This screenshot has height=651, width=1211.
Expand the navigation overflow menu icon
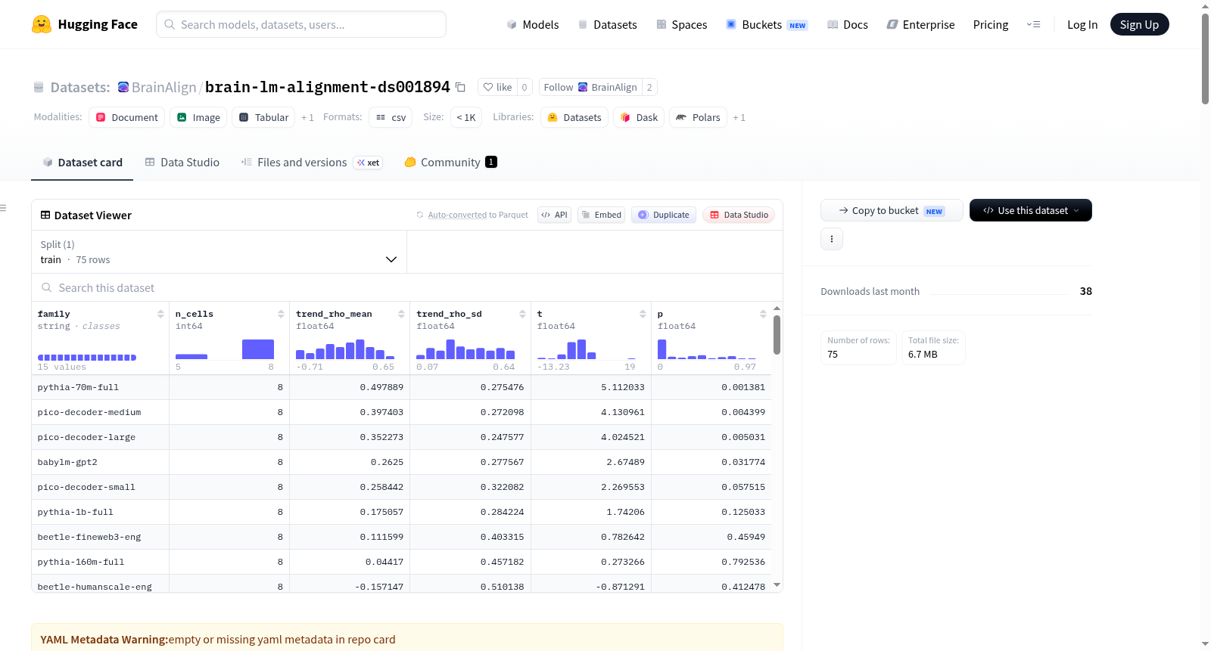1033,25
